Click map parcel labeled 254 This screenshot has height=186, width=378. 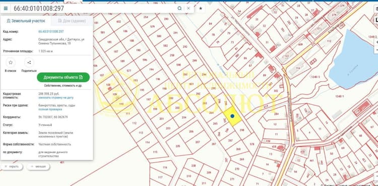point(146,17)
